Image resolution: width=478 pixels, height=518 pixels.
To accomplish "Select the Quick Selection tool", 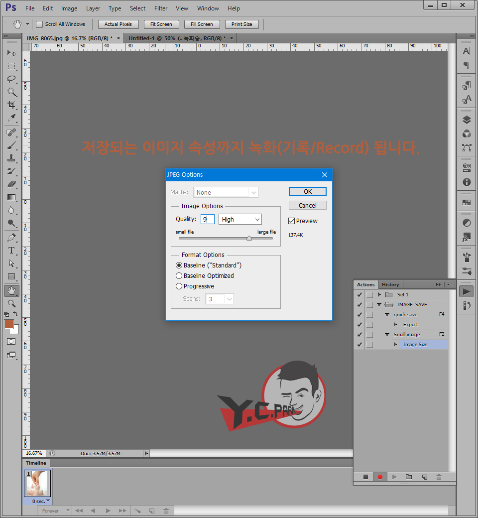I will click(x=11, y=92).
